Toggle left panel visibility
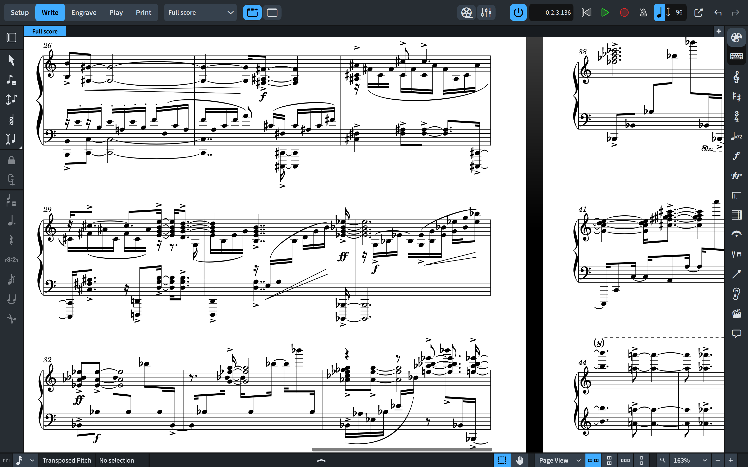 11,38
